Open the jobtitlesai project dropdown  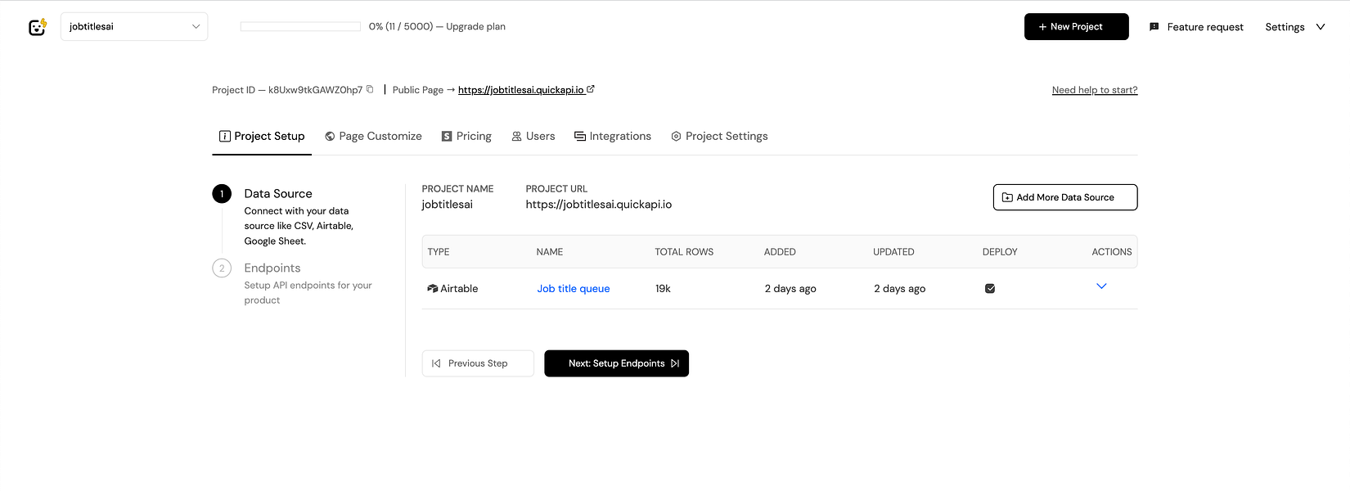point(134,27)
